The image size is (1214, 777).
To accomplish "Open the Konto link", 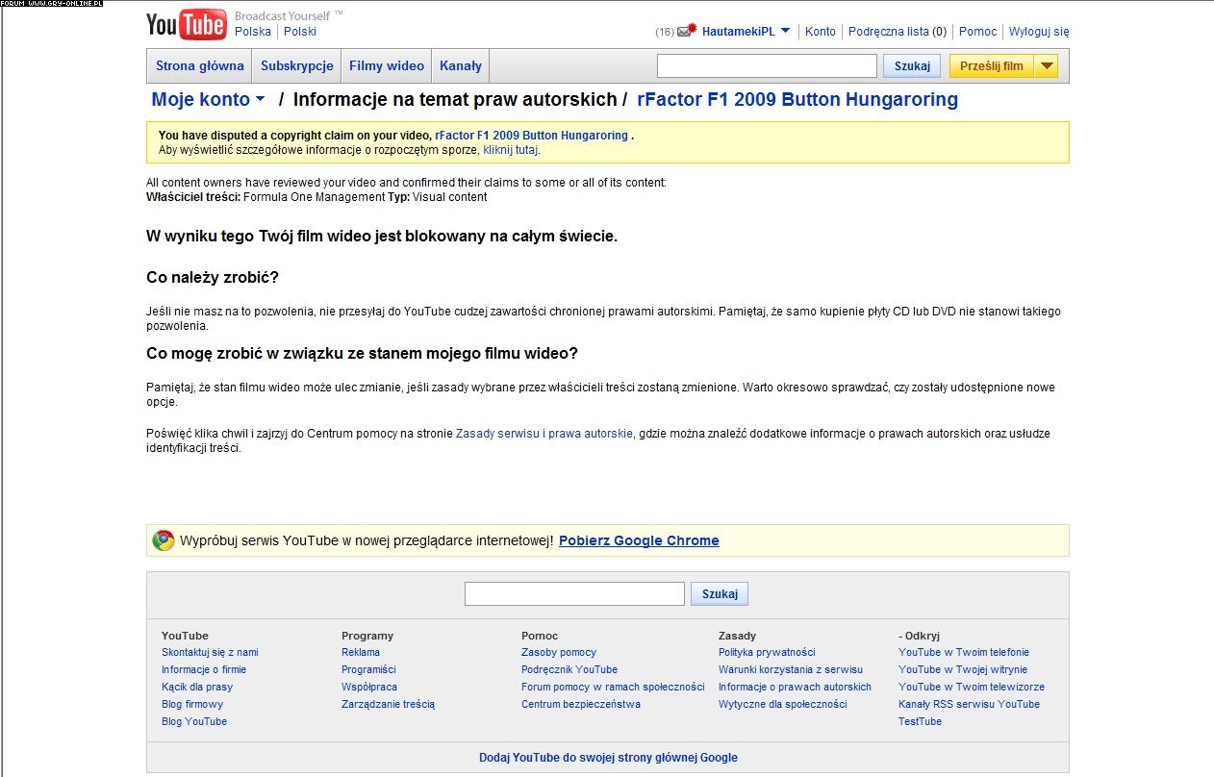I will (821, 32).
